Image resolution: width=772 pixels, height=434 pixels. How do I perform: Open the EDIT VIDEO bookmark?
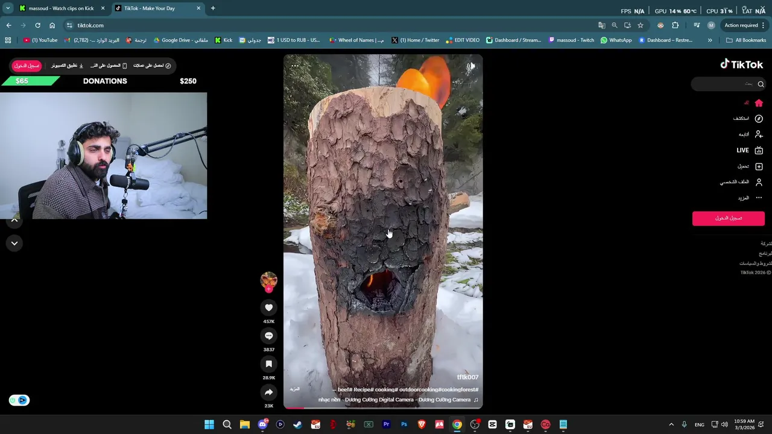click(463, 40)
